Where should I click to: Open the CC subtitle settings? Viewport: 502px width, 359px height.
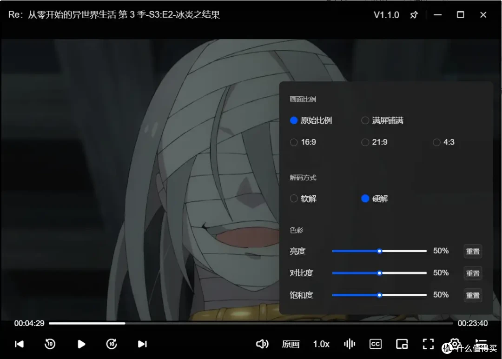pos(376,344)
